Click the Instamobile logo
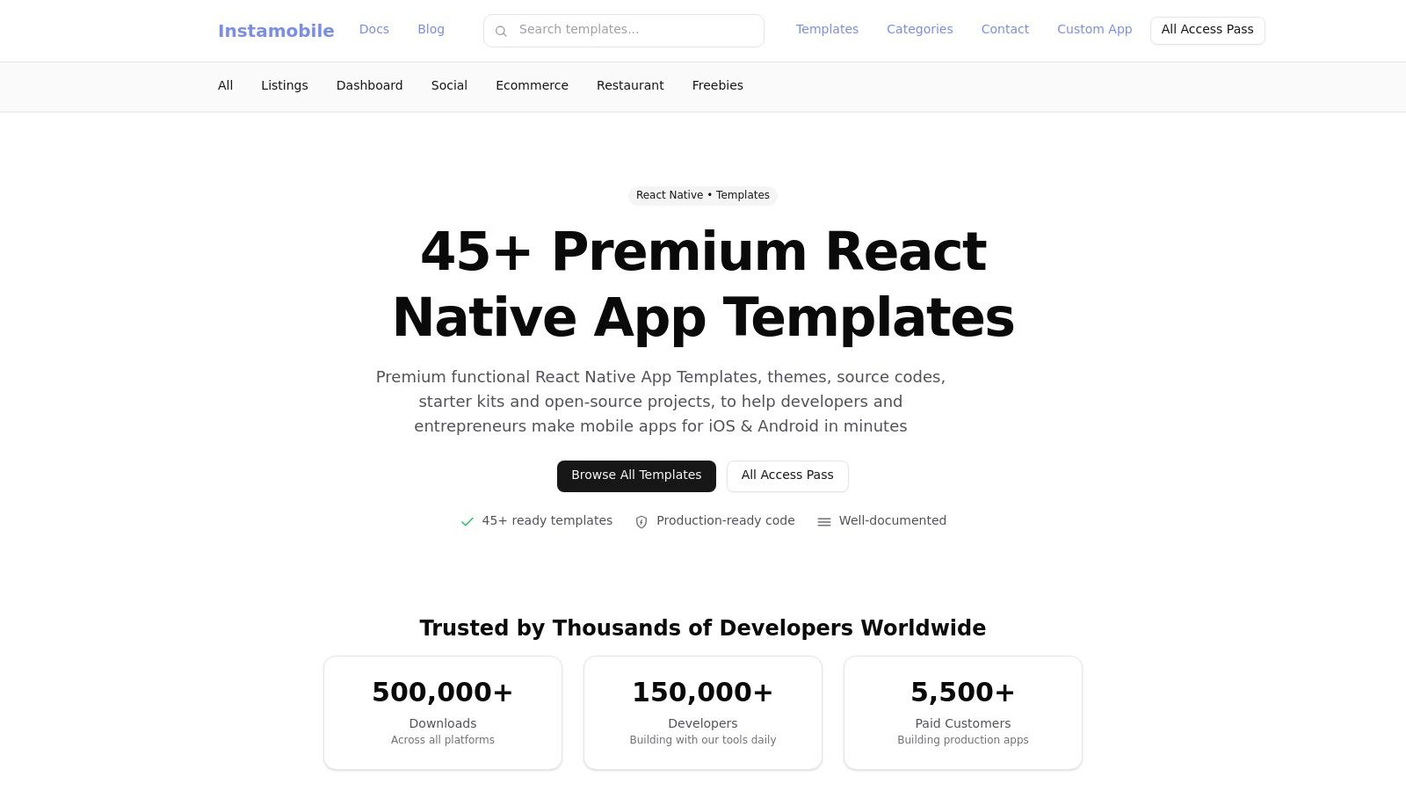 (x=275, y=30)
